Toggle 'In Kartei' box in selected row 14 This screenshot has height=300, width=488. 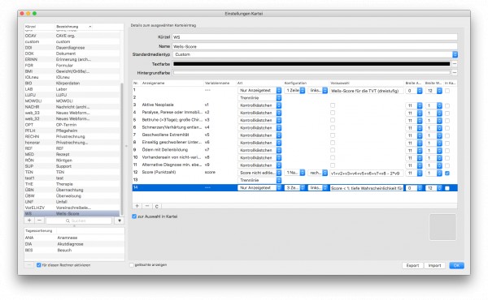447,188
